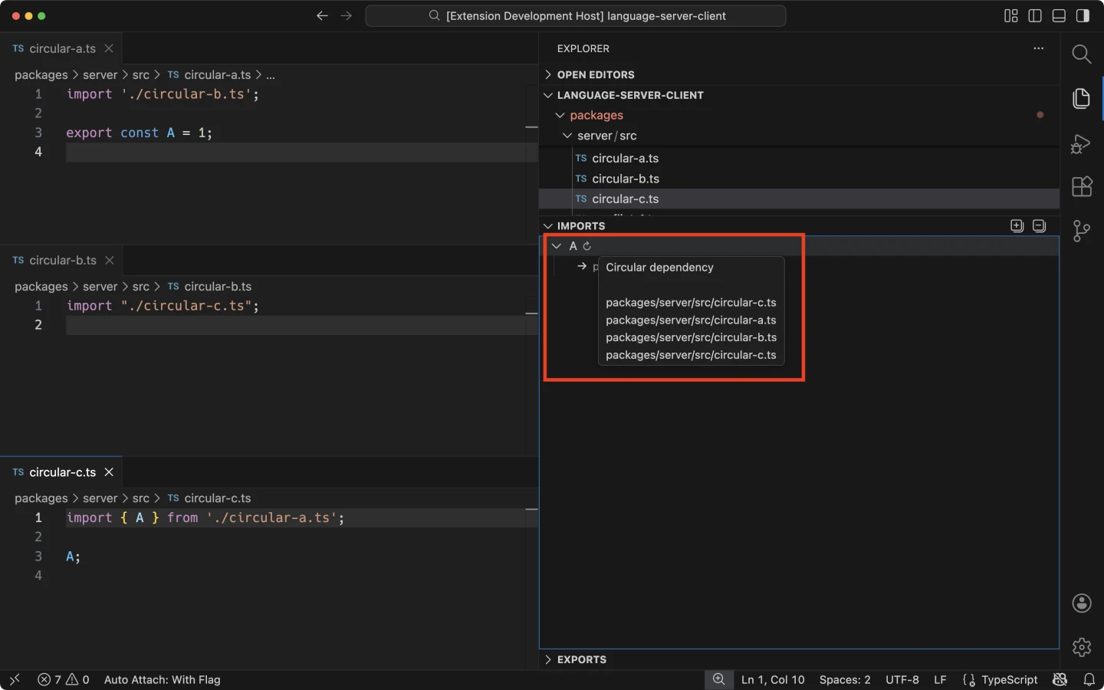The height and width of the screenshot is (690, 1104).
Task: Collapse the packages folder
Action: [596, 115]
